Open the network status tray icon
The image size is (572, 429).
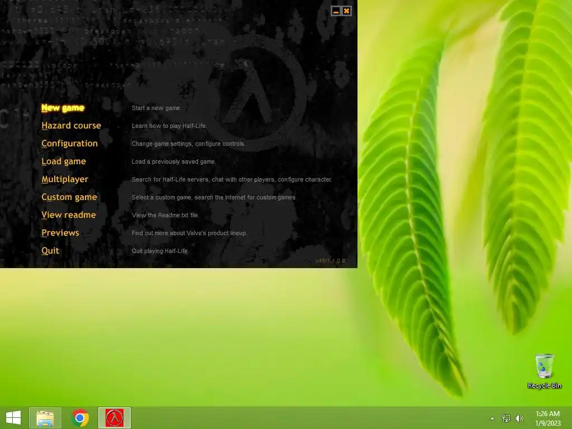pos(506,418)
